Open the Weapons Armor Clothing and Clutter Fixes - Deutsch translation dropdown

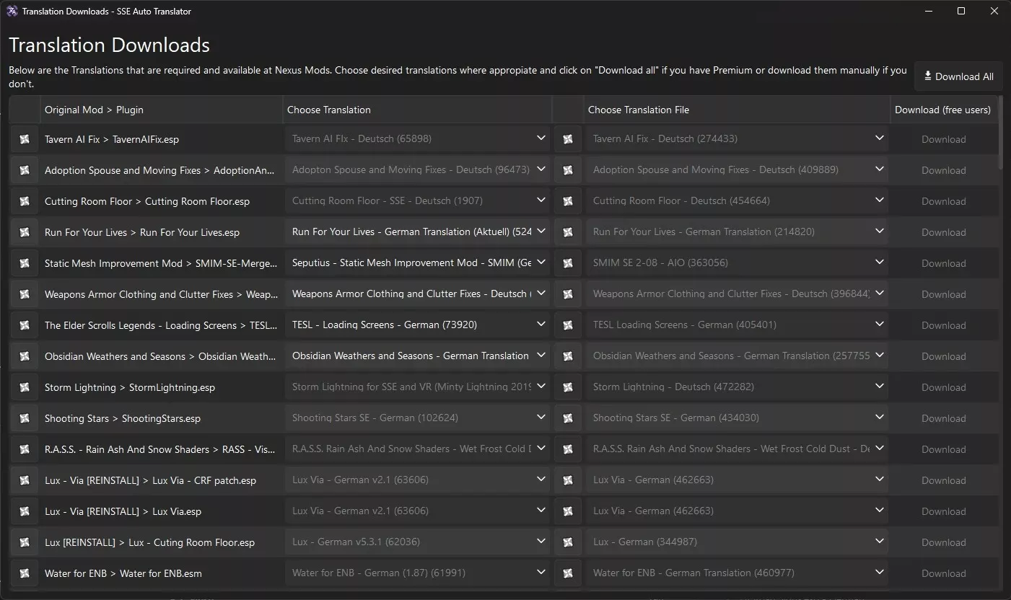tap(418, 294)
